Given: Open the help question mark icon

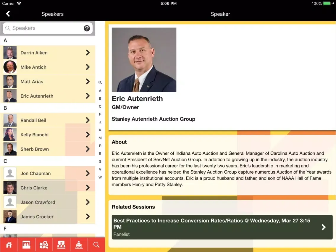Looking at the screenshot, I should pyautogui.click(x=87, y=28).
